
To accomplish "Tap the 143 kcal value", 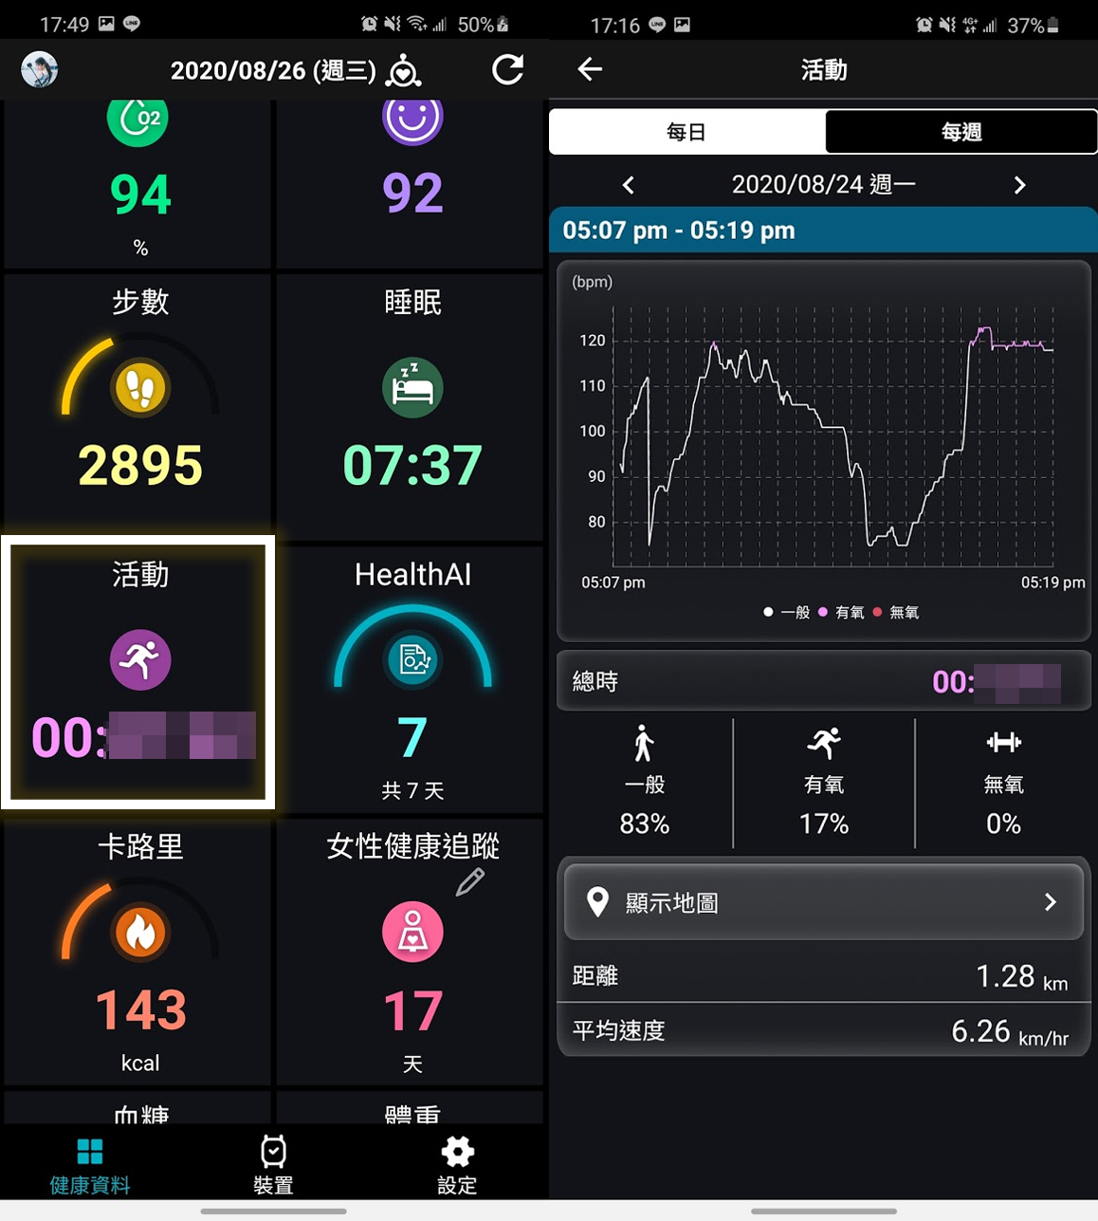I will (x=140, y=1010).
